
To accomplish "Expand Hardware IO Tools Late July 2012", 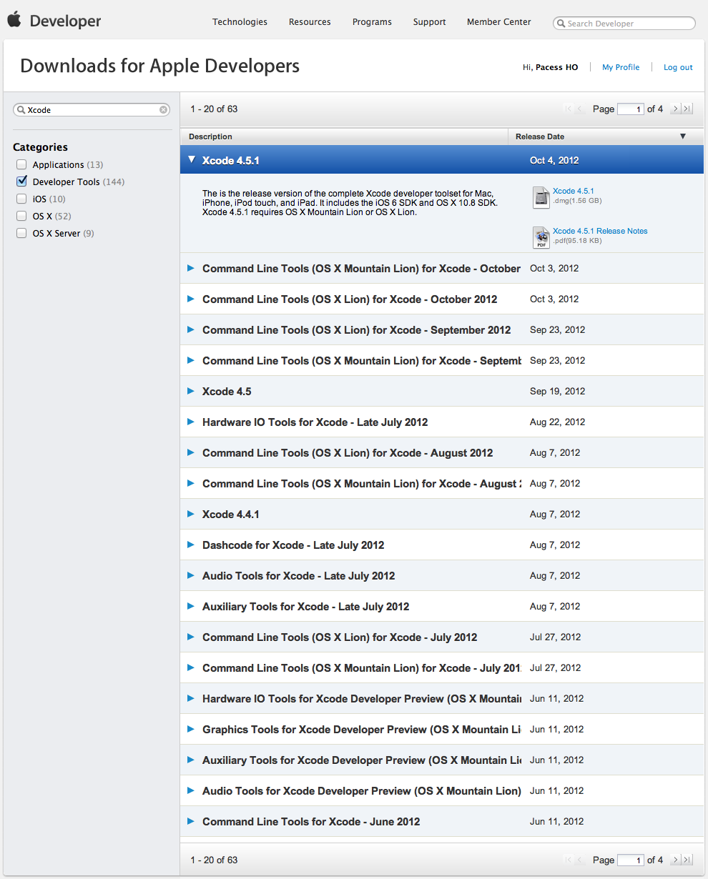I will [191, 422].
